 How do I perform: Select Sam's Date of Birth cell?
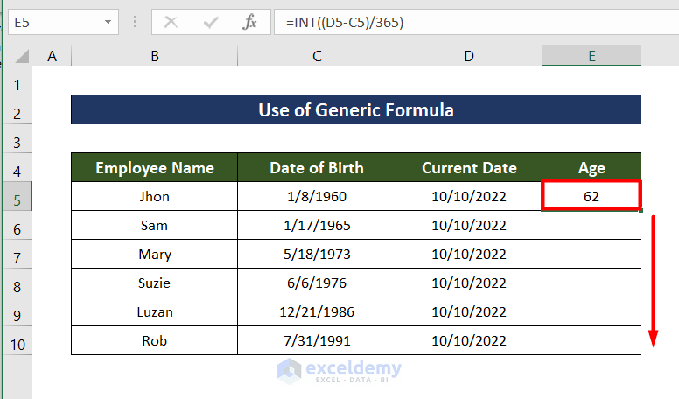coord(316,226)
